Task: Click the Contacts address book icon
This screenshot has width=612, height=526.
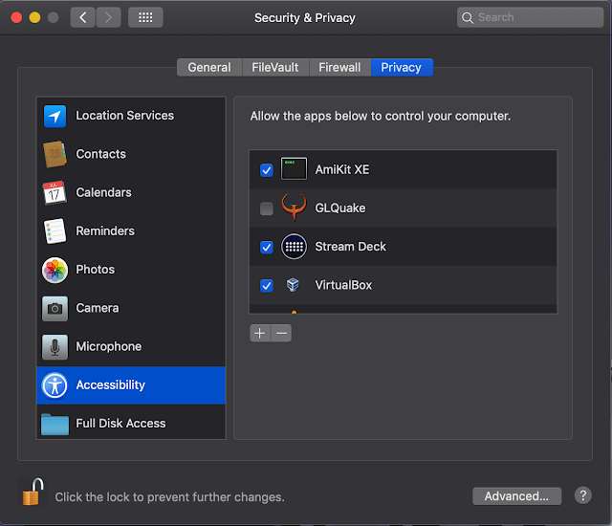Action: 55,154
